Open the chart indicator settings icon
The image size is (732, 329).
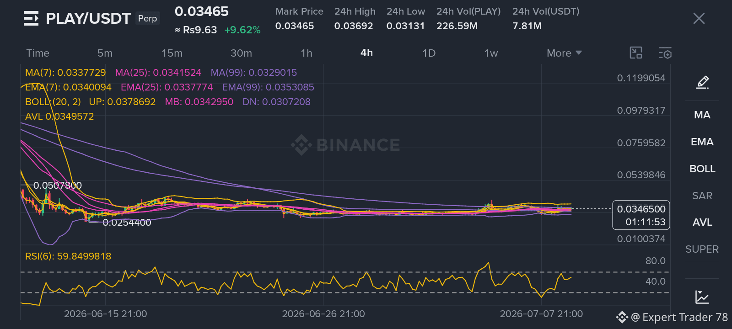coord(665,53)
